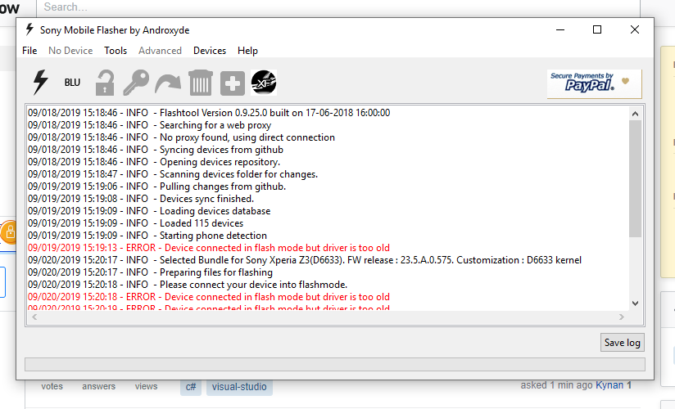Click the horizontal scroll right arrow
This screenshot has width=675, height=409.
[x=621, y=317]
